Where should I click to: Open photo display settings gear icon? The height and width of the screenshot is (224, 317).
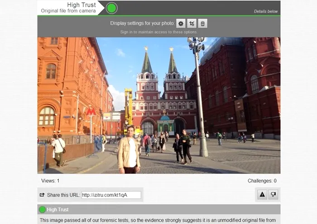[181, 23]
